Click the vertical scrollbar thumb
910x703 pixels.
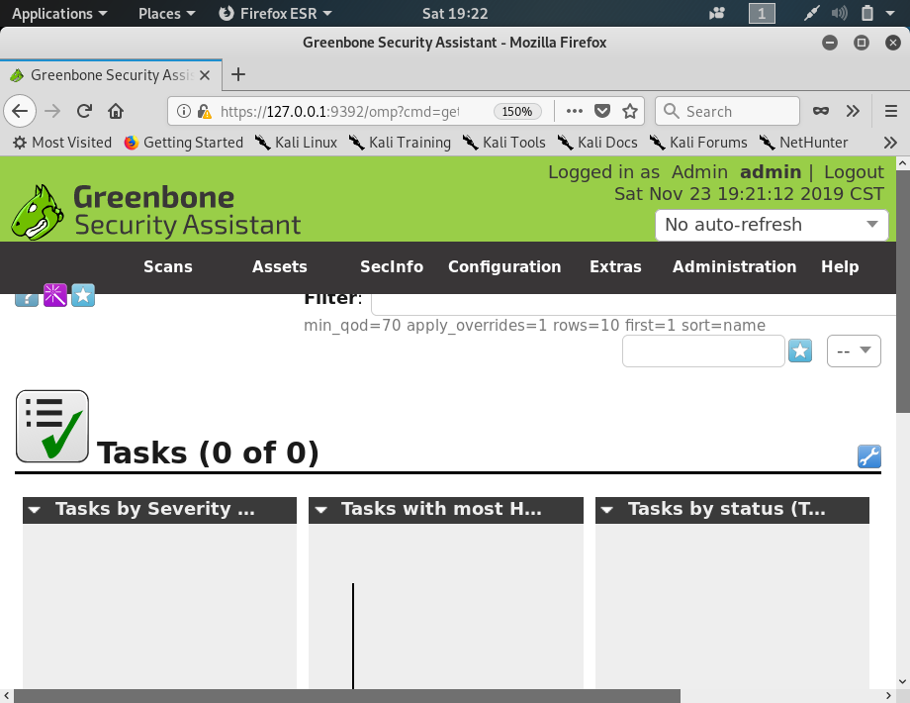point(902,292)
